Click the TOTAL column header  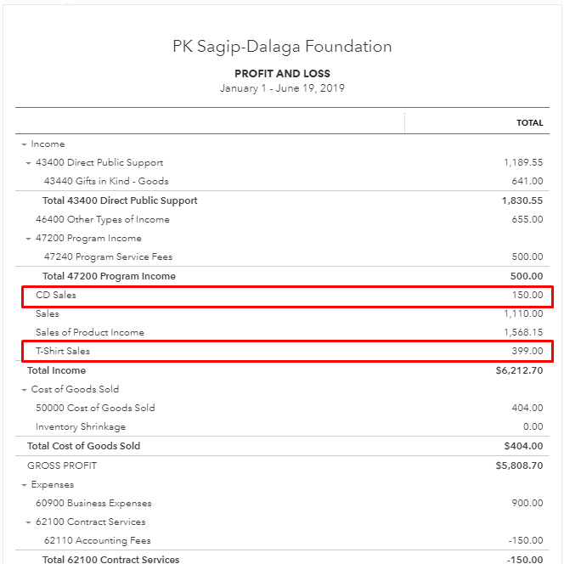point(529,122)
